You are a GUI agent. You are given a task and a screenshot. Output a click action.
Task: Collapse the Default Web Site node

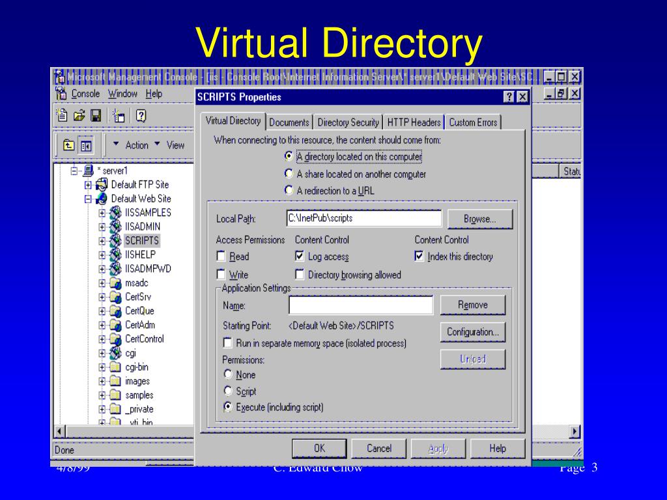[x=88, y=199]
